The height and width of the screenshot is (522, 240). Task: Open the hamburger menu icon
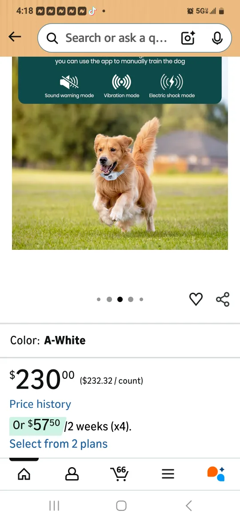[168, 474]
